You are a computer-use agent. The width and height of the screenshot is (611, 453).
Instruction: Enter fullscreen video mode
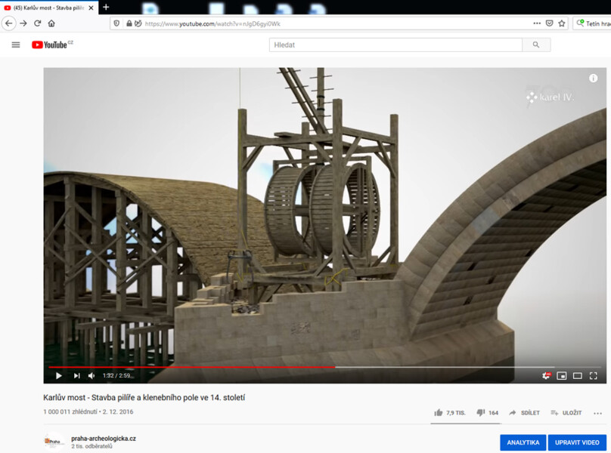594,375
